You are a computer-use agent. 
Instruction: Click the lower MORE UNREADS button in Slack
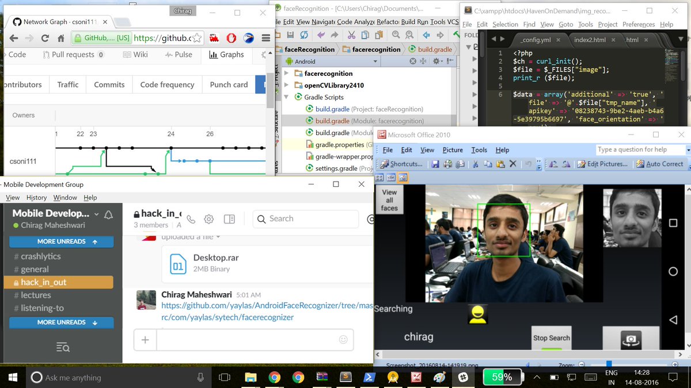click(x=62, y=322)
